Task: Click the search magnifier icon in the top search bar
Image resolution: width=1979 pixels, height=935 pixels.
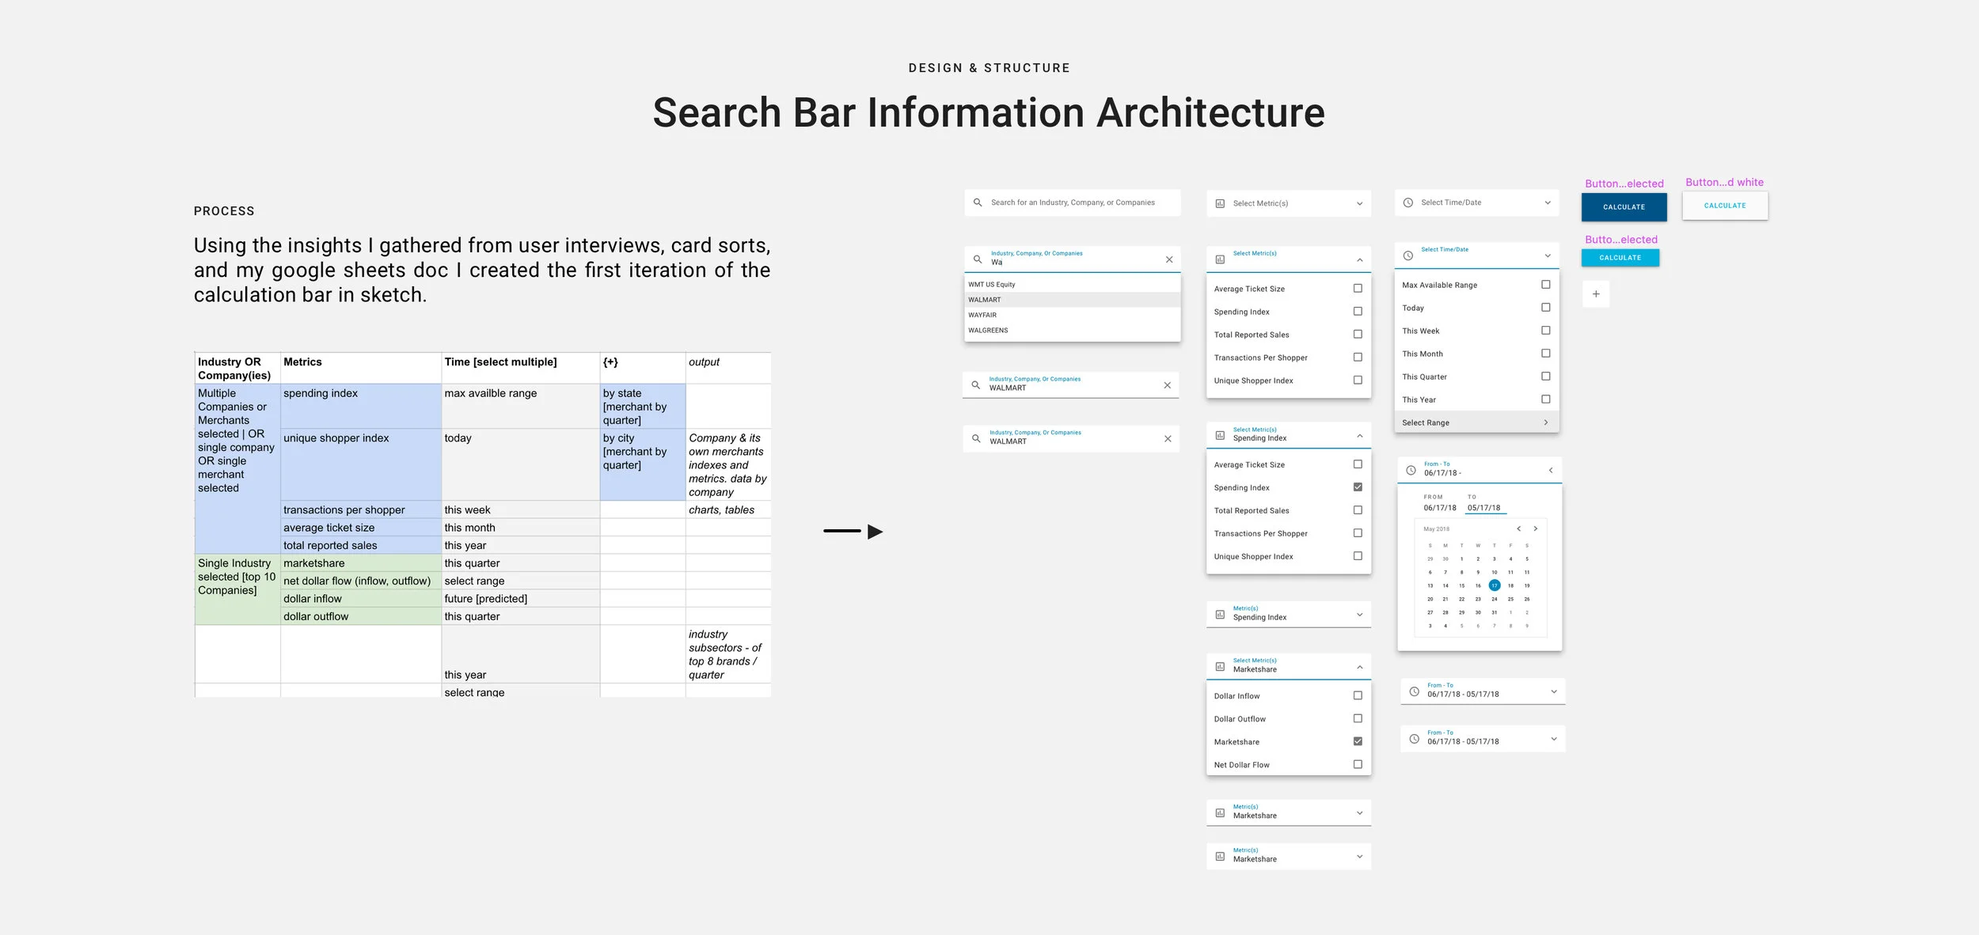Action: 978,203
